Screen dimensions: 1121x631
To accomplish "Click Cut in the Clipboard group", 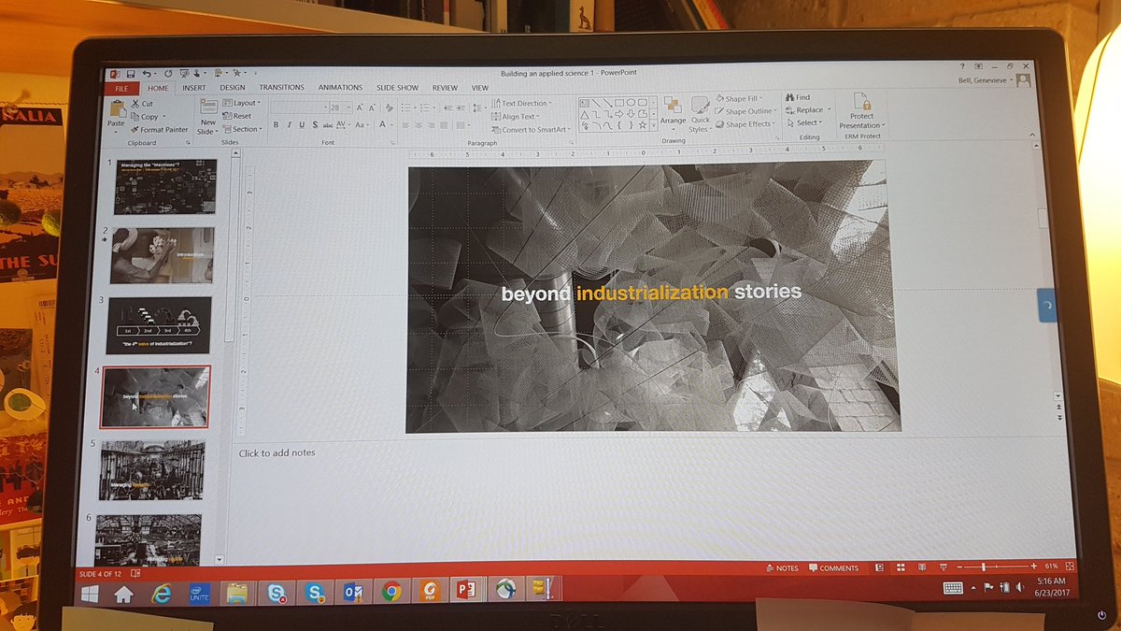I will click(142, 104).
